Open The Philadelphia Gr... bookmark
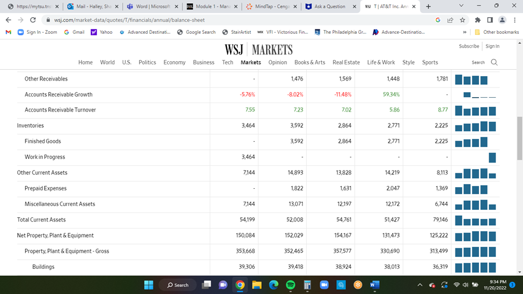 click(x=340, y=32)
